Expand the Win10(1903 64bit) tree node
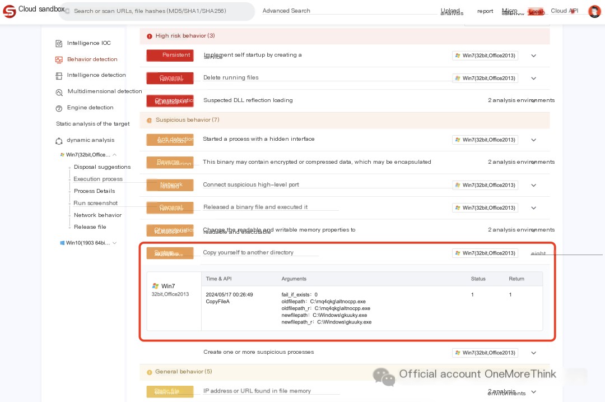Screen dimensions: 605x402 click(114, 243)
